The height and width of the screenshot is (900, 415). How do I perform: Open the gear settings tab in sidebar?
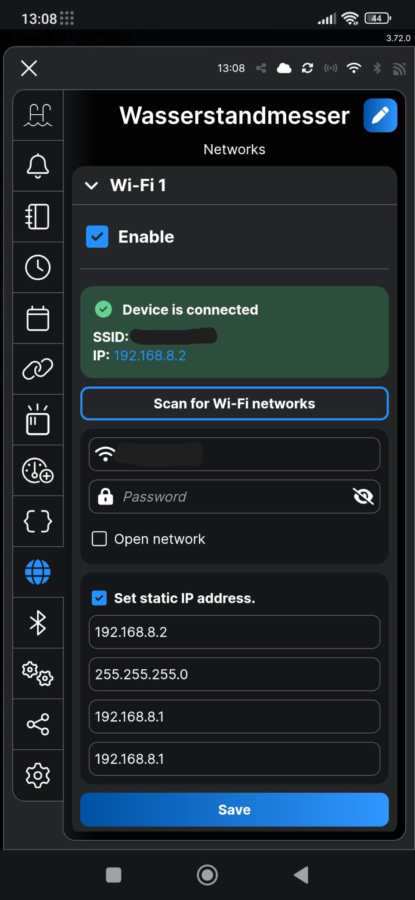tap(38, 775)
